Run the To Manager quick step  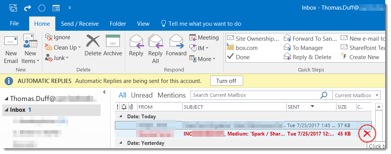click(304, 48)
